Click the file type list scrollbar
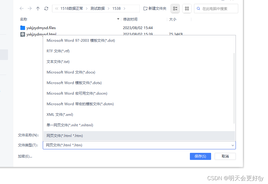 pos(234,88)
